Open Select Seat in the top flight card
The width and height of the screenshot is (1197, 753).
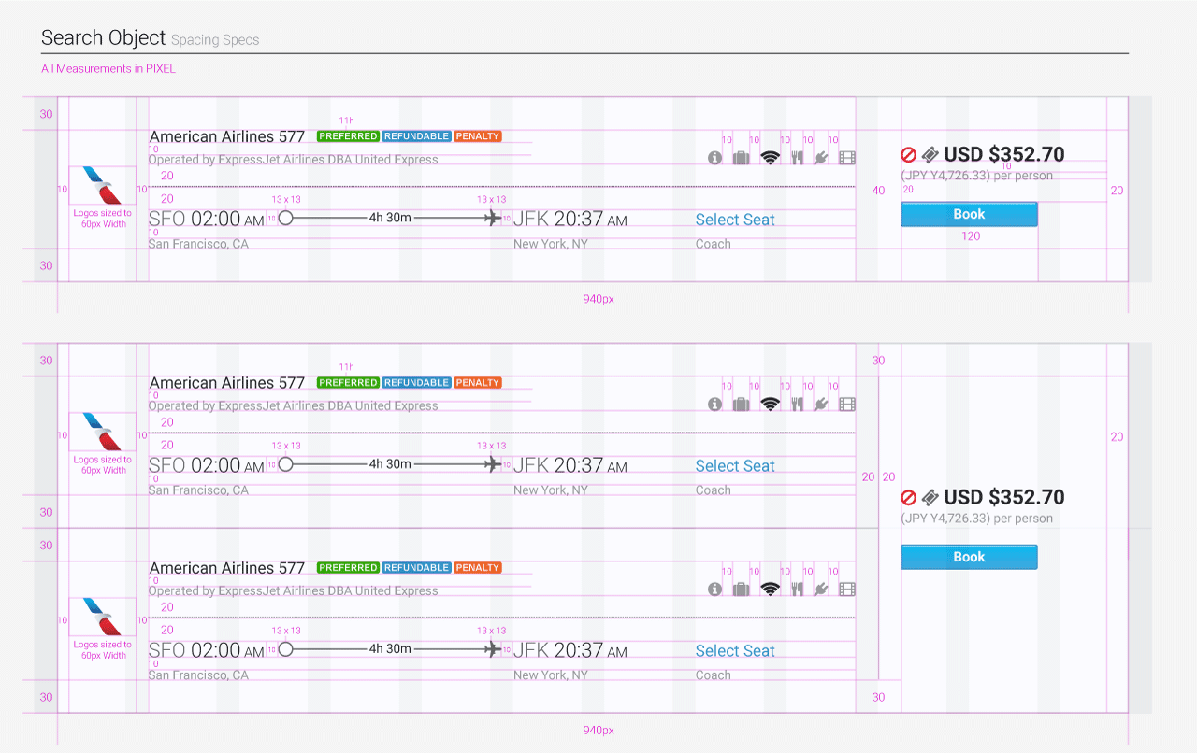735,220
